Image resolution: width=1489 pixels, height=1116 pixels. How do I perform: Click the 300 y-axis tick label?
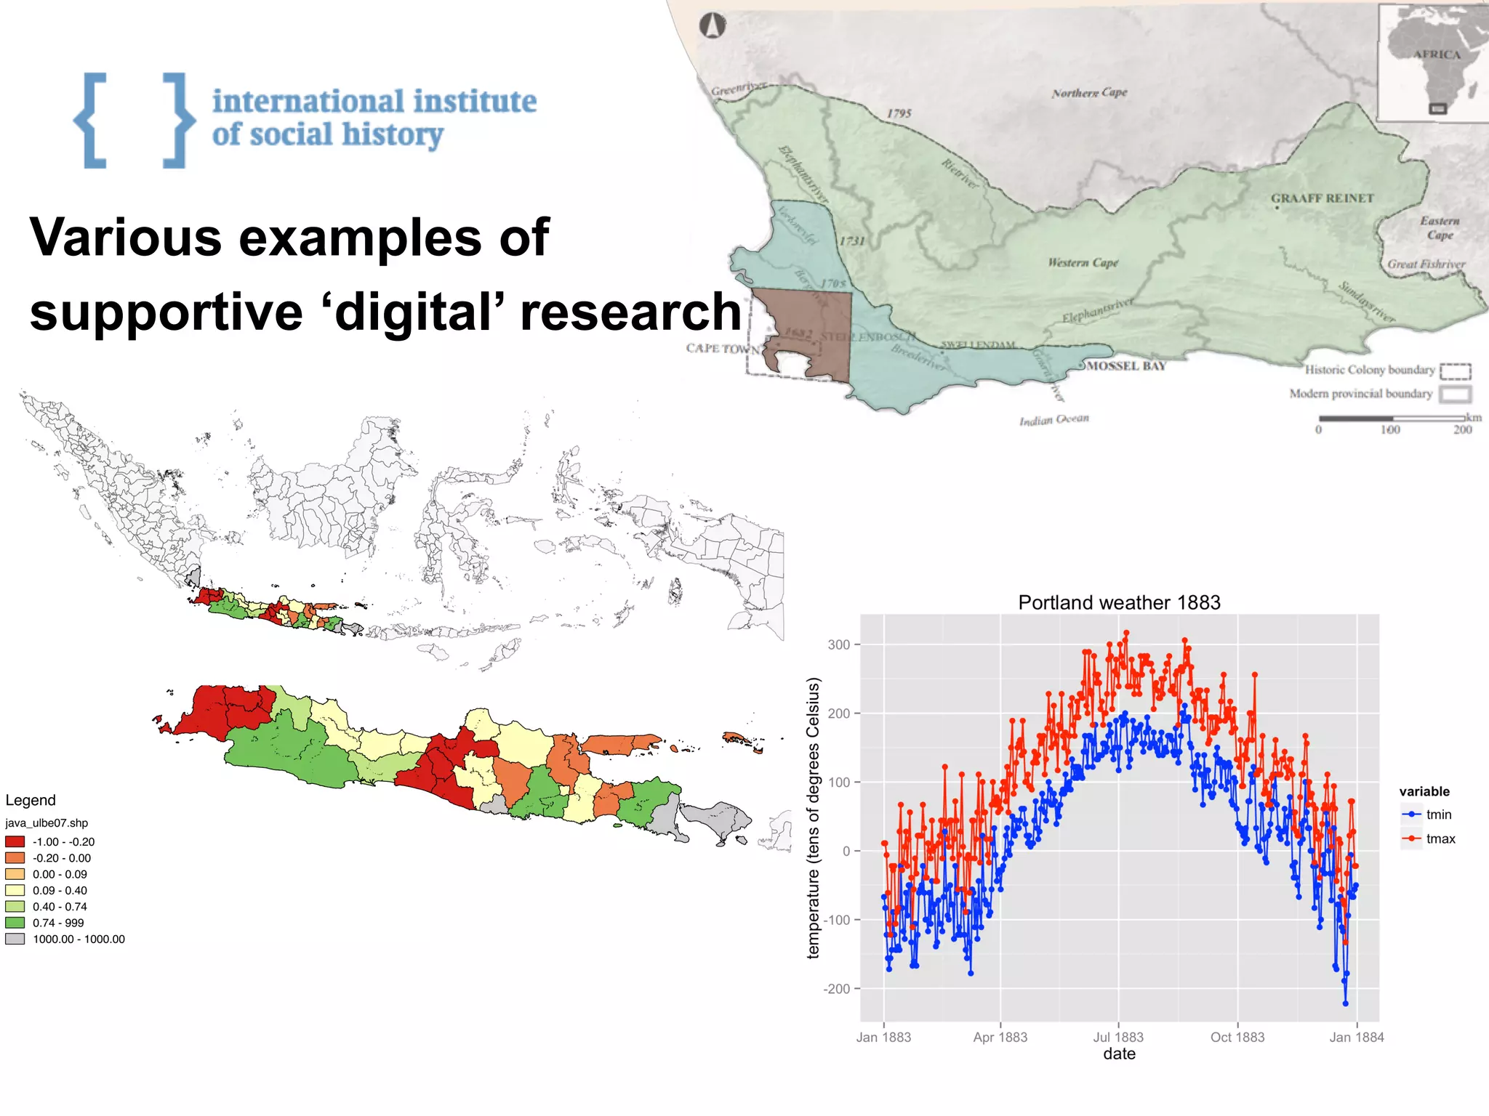[839, 644]
